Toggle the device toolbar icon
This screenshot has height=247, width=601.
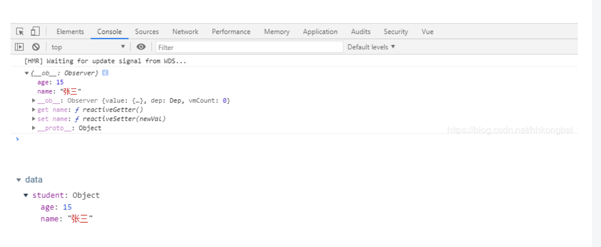[35, 32]
